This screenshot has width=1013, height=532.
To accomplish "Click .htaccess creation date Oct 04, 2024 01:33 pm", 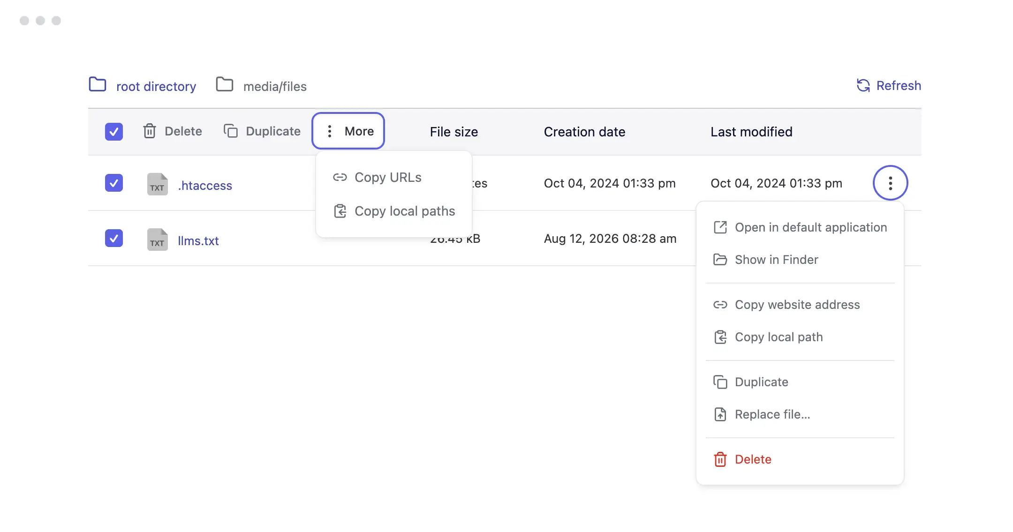I will 610,183.
